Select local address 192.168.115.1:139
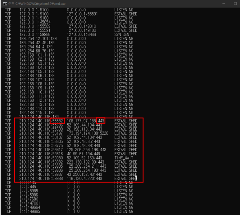This screenshot has height=215, width=240. [37, 113]
